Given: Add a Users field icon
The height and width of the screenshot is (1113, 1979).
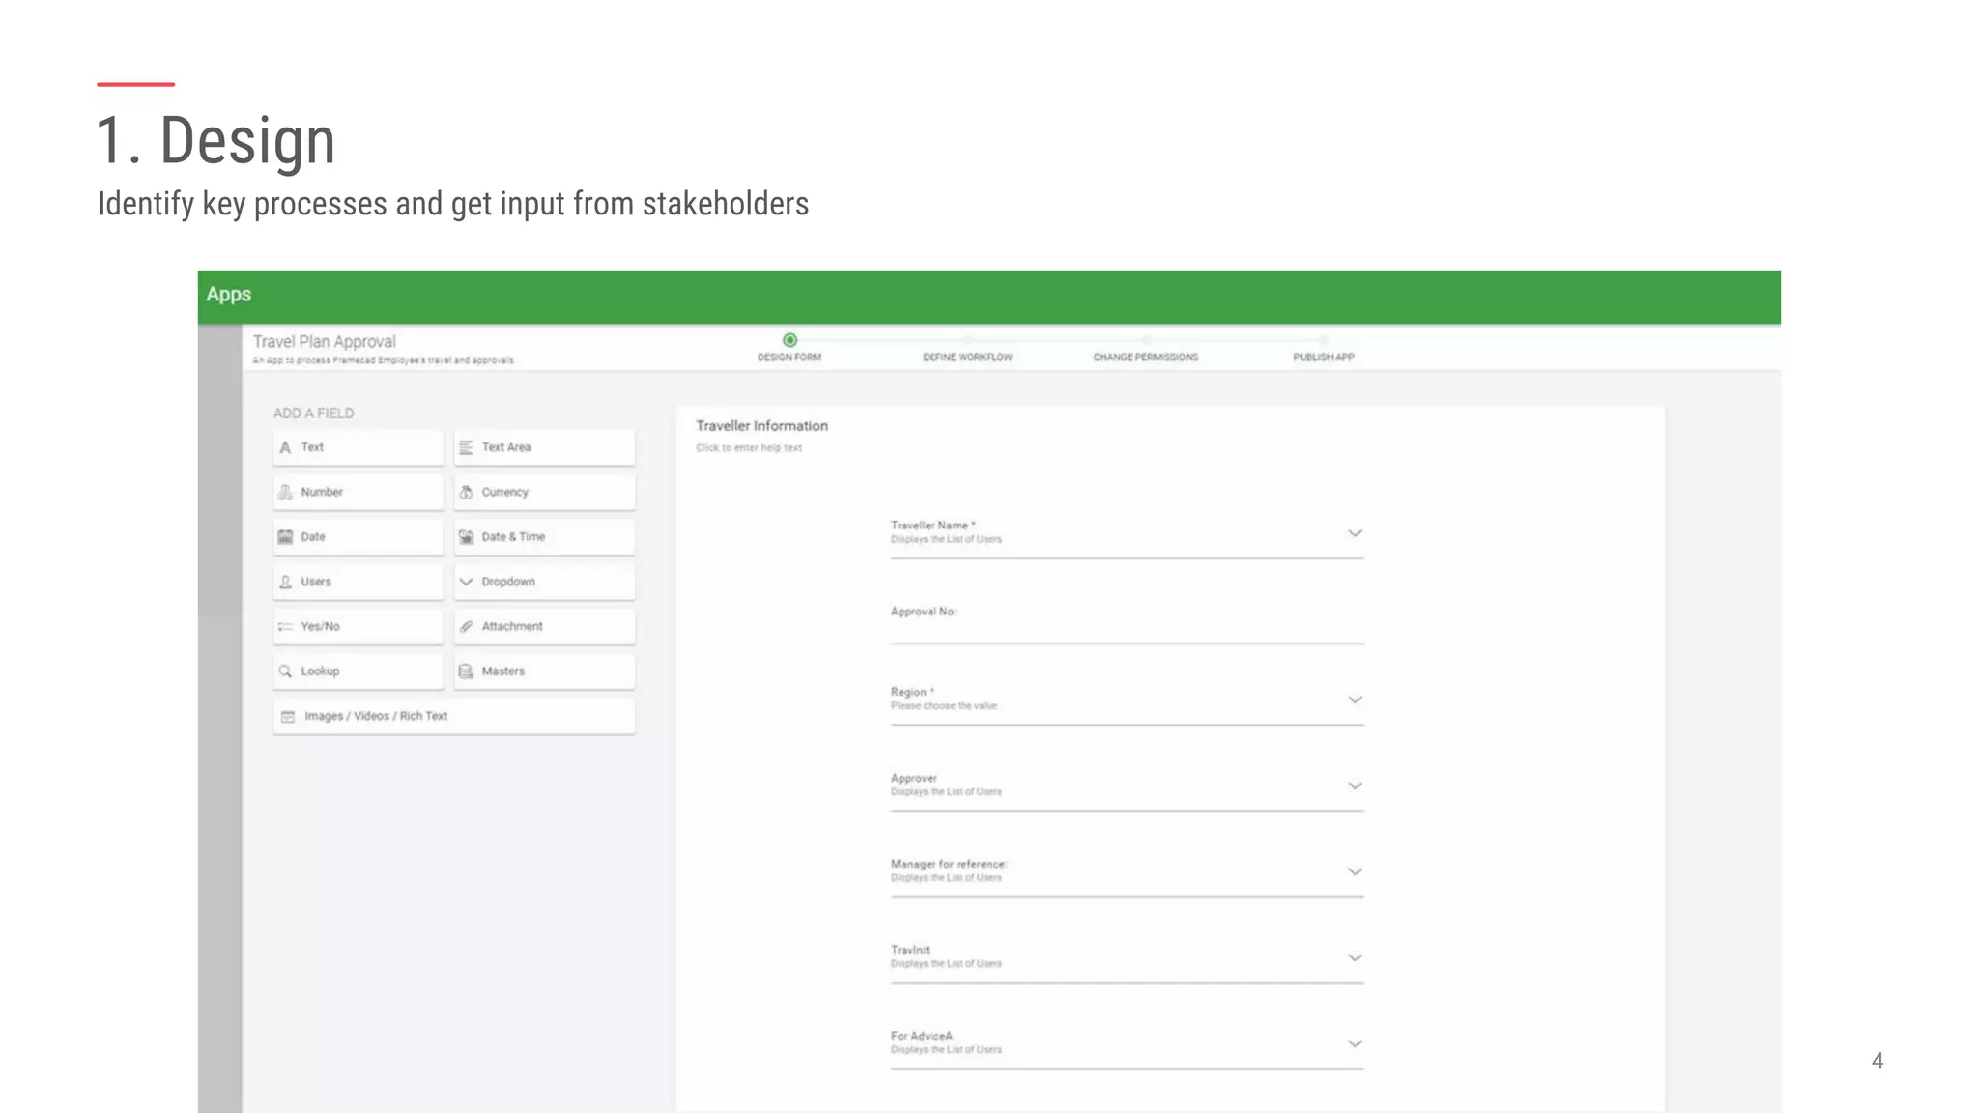Looking at the screenshot, I should (285, 582).
